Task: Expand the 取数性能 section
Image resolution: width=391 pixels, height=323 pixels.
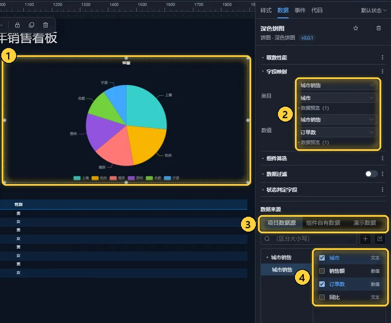Action: pos(263,58)
